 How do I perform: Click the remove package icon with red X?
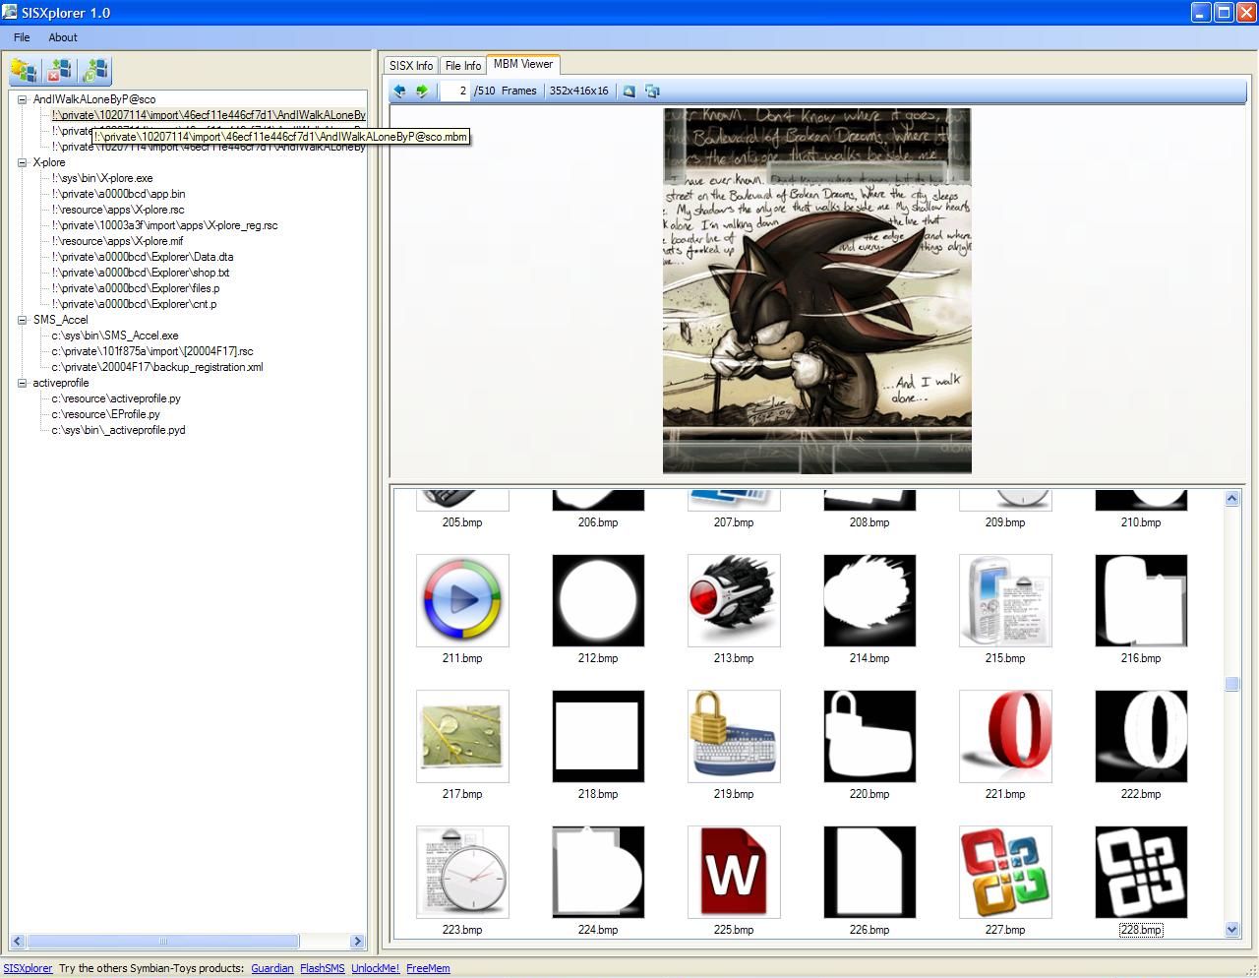[60, 71]
